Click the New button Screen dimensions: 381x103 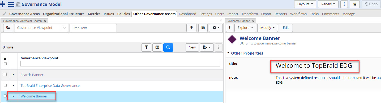pyautogui.click(x=192, y=47)
